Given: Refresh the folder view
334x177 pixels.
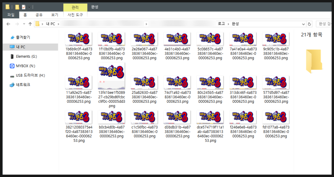Looking at the screenshot, I should click(309, 24).
